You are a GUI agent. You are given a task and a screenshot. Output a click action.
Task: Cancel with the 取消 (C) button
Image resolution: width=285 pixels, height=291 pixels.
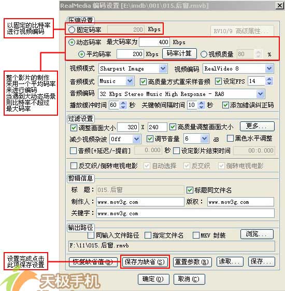point(189,279)
